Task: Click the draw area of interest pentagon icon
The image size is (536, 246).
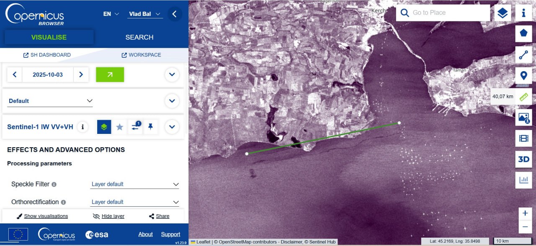Action: tap(523, 33)
